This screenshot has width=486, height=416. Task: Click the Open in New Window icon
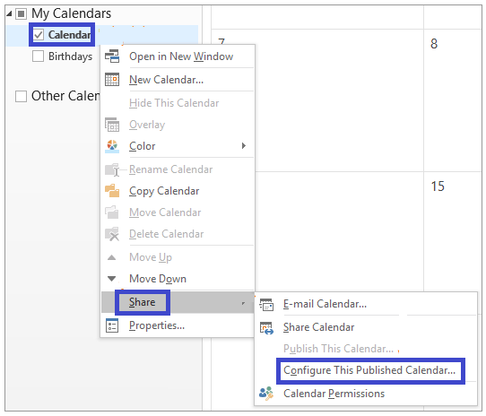tap(112, 56)
